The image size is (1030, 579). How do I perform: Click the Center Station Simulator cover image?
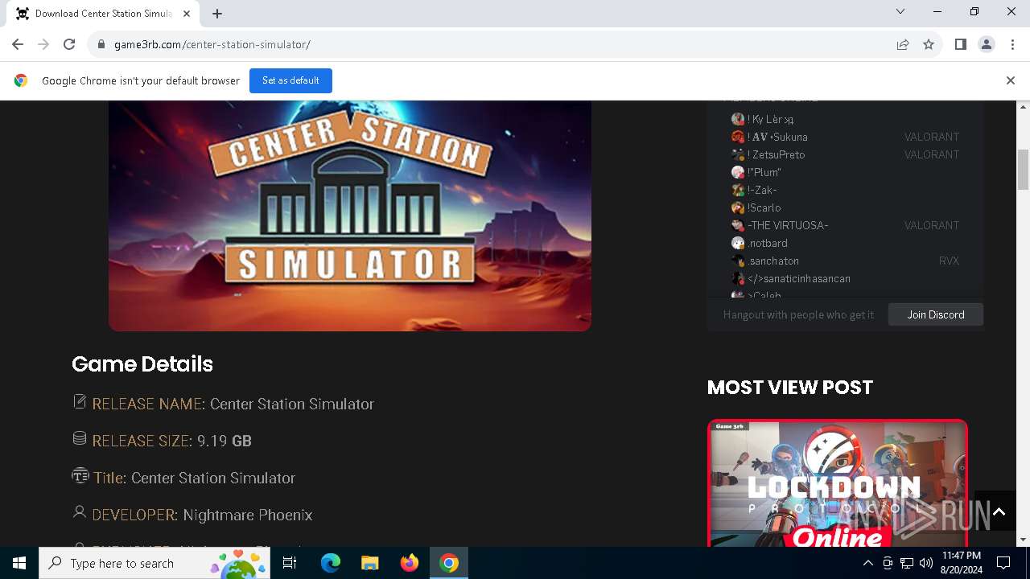(350, 216)
